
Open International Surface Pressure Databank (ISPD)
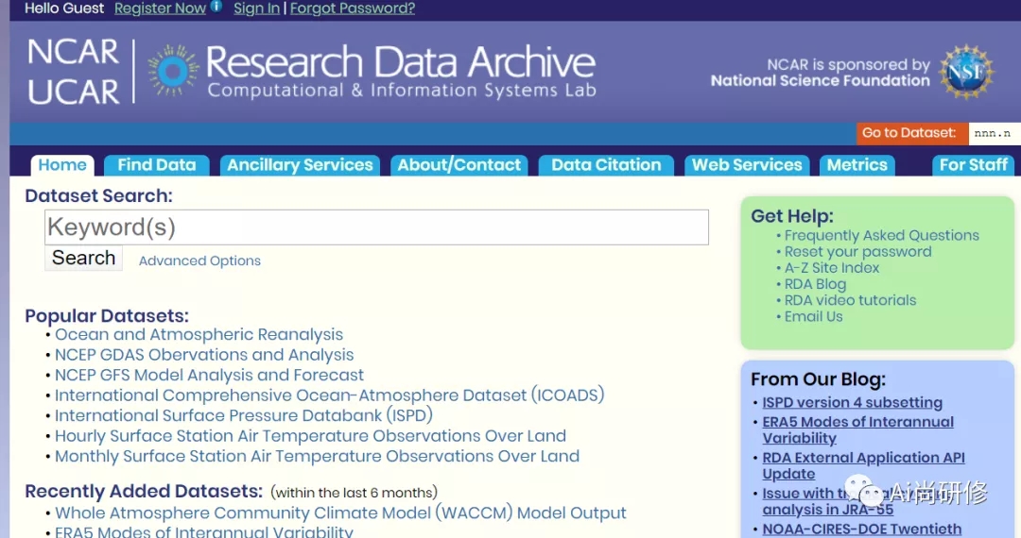tap(244, 415)
